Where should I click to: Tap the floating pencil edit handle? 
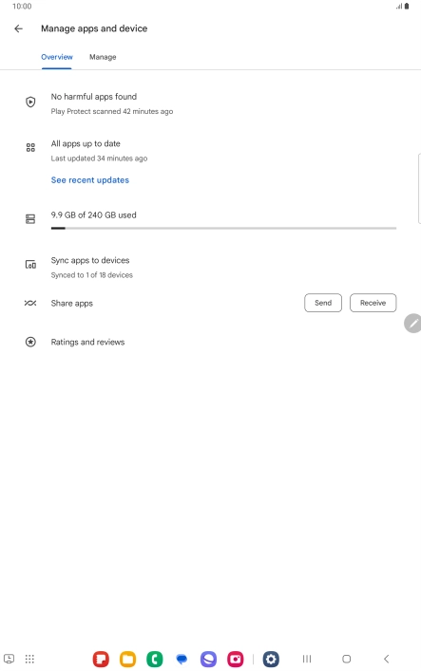pyautogui.click(x=412, y=323)
